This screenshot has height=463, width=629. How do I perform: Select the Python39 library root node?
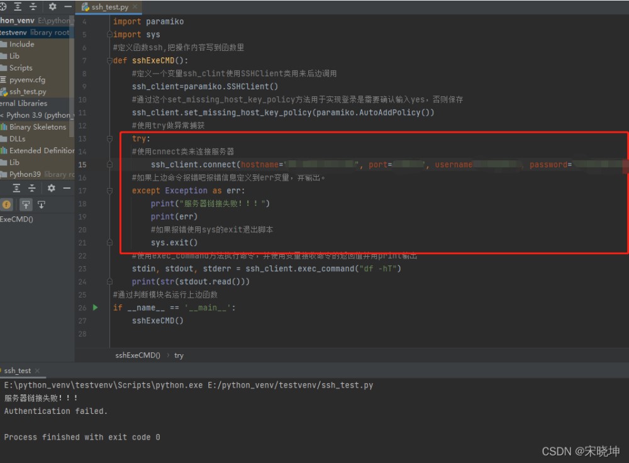click(x=37, y=174)
